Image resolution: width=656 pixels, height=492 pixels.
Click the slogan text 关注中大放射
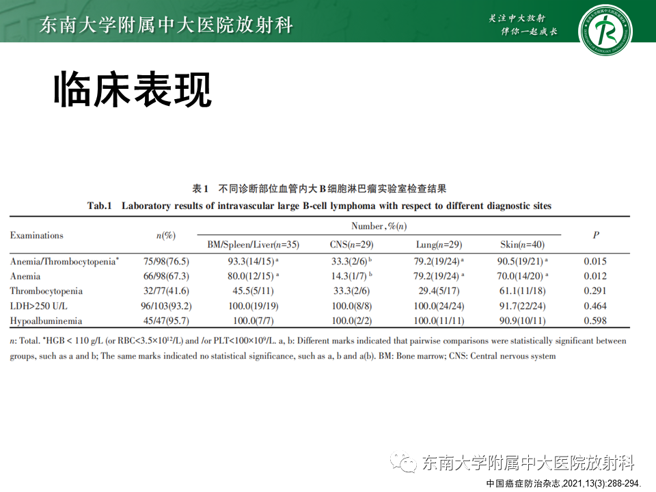(517, 18)
